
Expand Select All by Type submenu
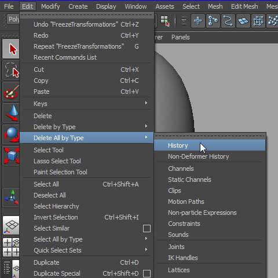(86, 239)
